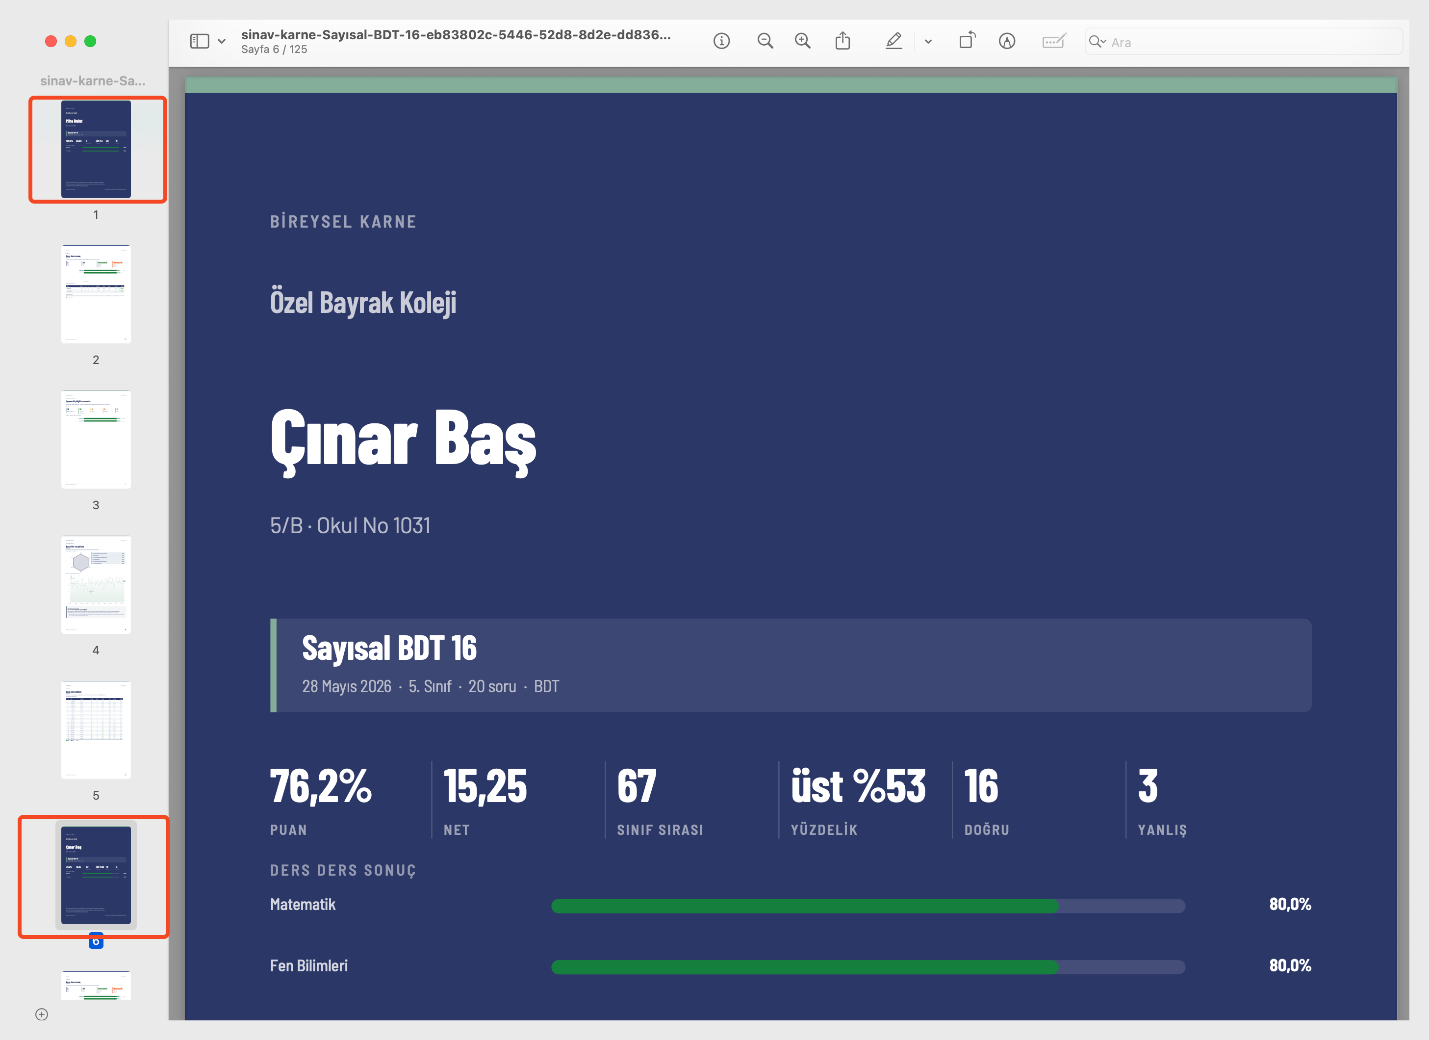The width and height of the screenshot is (1429, 1040).
Task: Click the document filename in title bar
Action: [x=456, y=35]
